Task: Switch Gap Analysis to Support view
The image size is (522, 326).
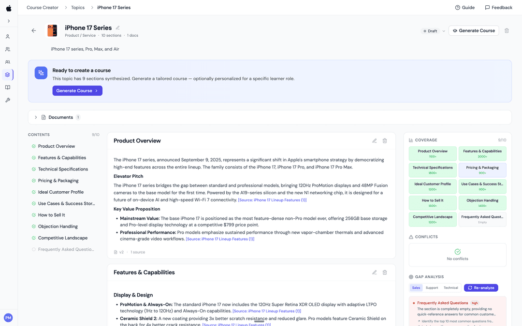Action: pyautogui.click(x=432, y=287)
